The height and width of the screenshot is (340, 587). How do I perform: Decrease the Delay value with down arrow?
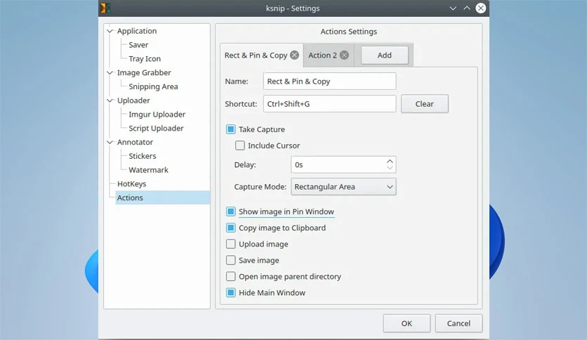point(390,168)
